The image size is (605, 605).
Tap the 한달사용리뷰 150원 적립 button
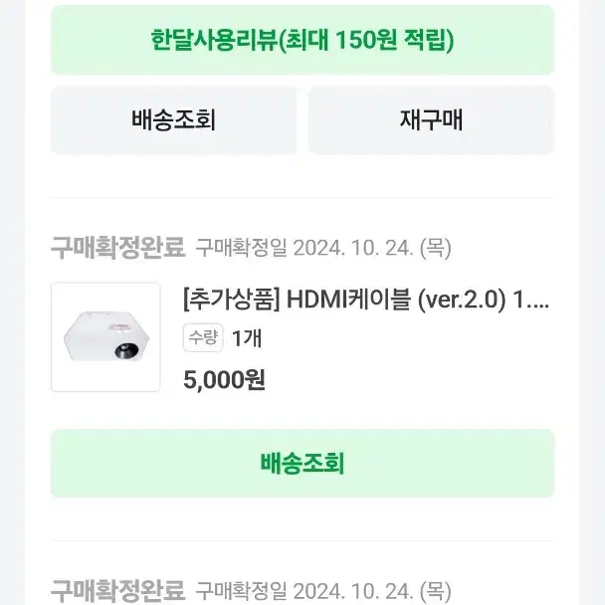point(302,40)
